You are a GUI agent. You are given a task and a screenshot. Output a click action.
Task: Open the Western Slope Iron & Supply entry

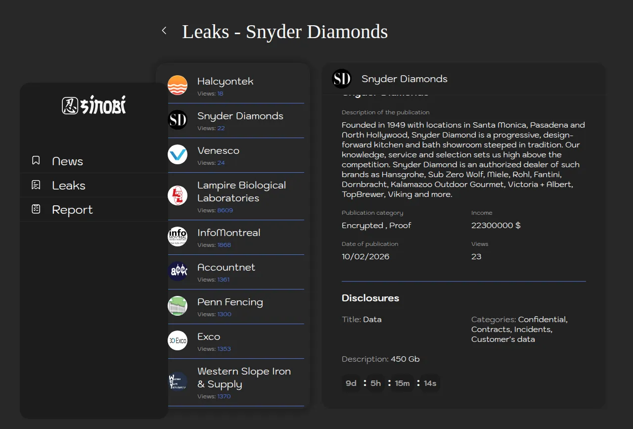pyautogui.click(x=244, y=378)
